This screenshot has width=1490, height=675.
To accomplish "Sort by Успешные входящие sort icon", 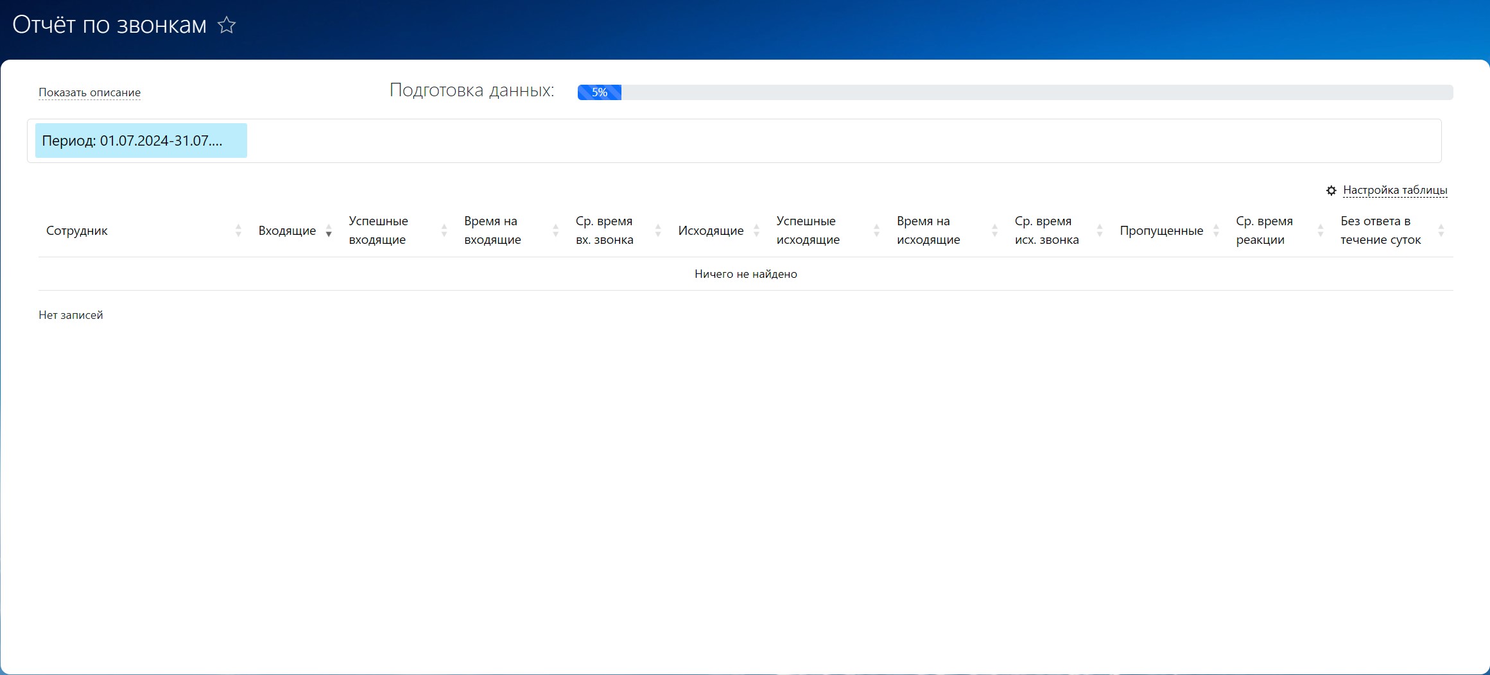I will (444, 230).
